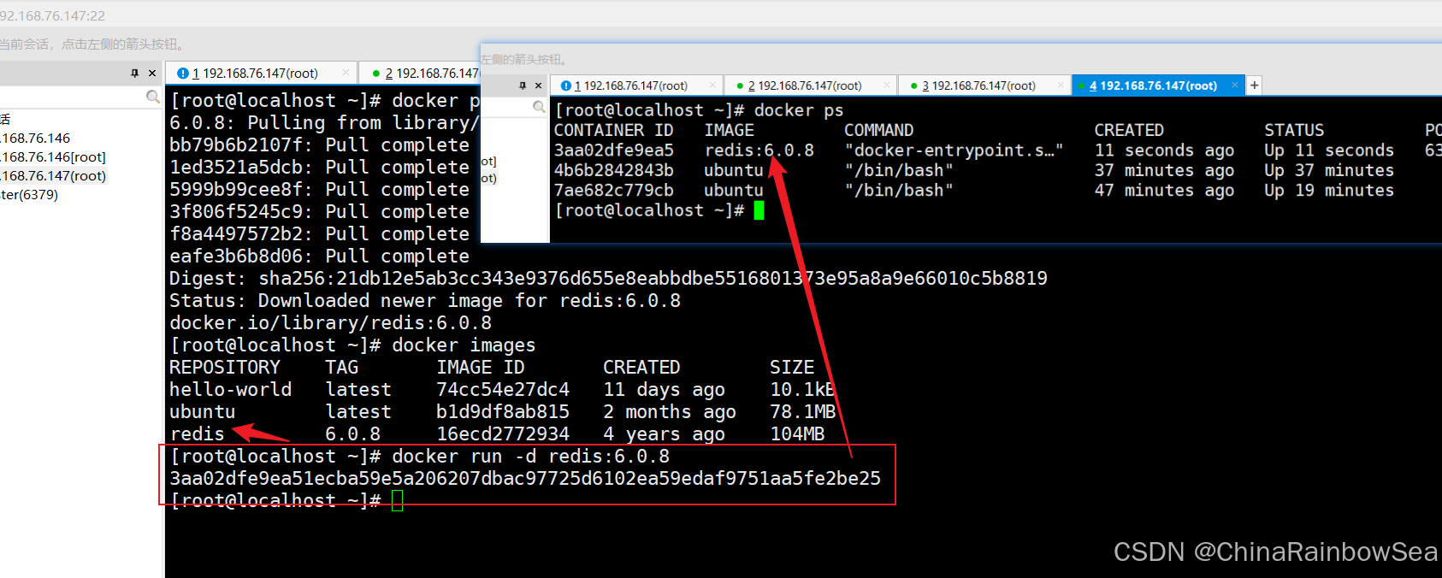Click the '11 days ago' created value
This screenshot has width=1442, height=578.
coord(665,390)
